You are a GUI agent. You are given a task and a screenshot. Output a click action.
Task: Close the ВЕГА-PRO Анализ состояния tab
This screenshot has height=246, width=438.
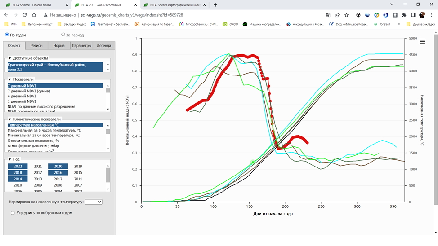[x=135, y=5]
